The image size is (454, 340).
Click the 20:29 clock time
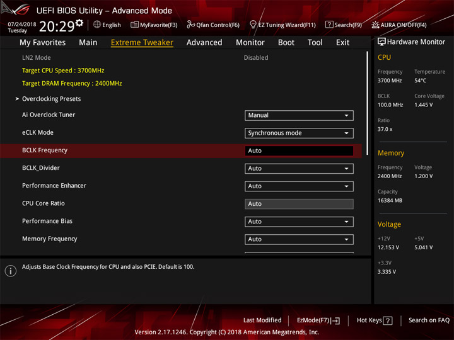57,26
